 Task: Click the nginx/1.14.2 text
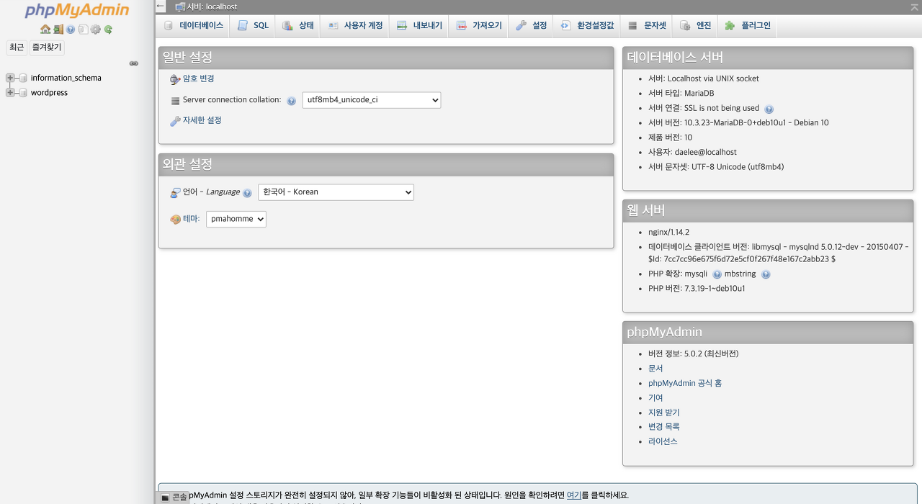669,233
